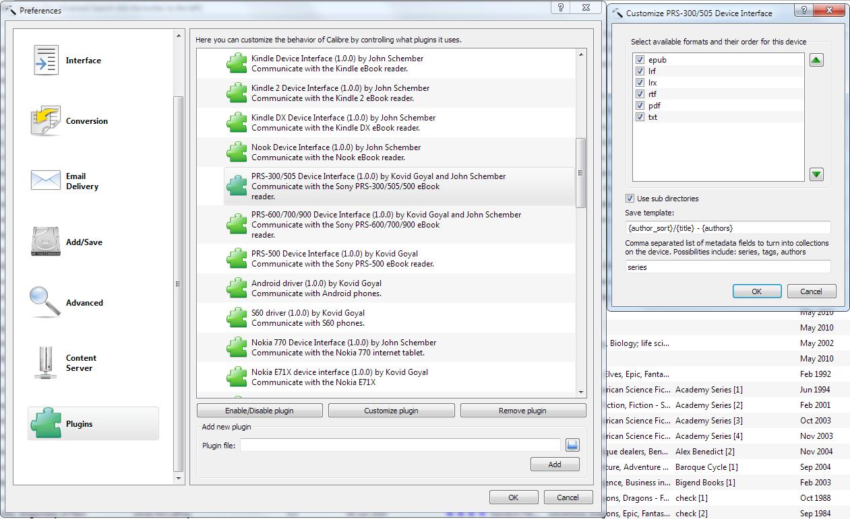Click Add button for new plugin

click(555, 464)
